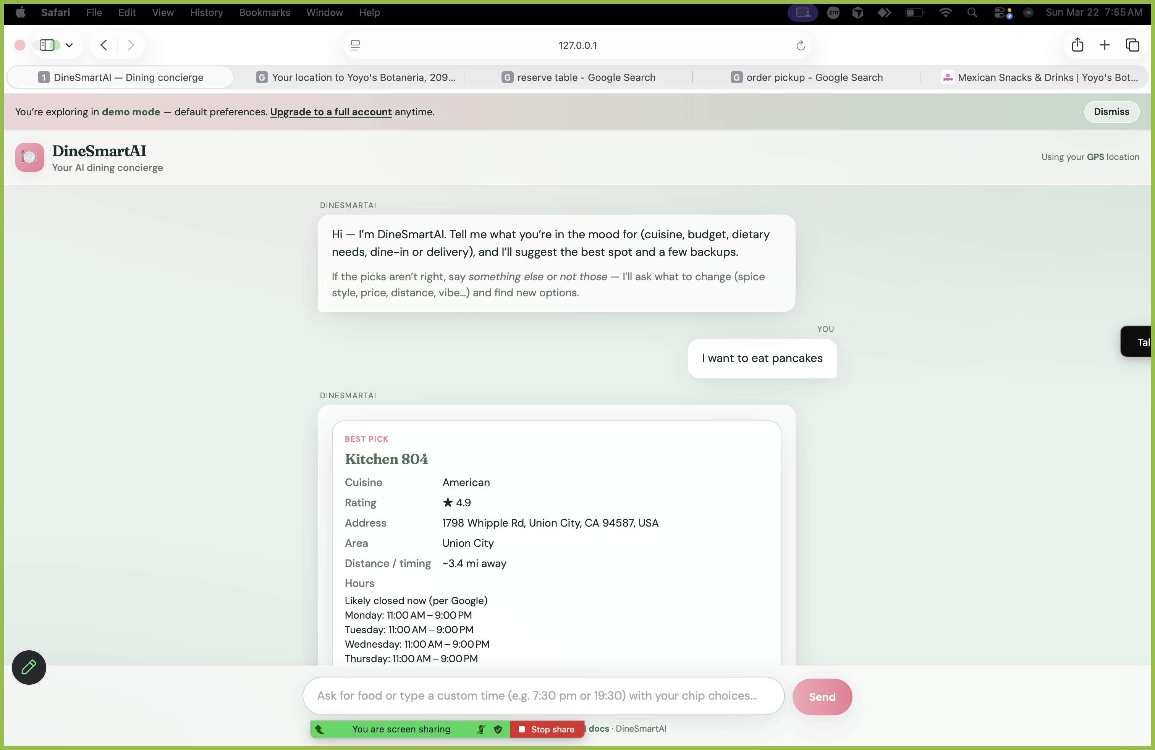Open the History menu
Screen dimensions: 1155x750
click(x=206, y=13)
